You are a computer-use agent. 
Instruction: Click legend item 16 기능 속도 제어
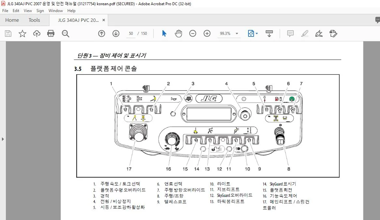click(280, 196)
